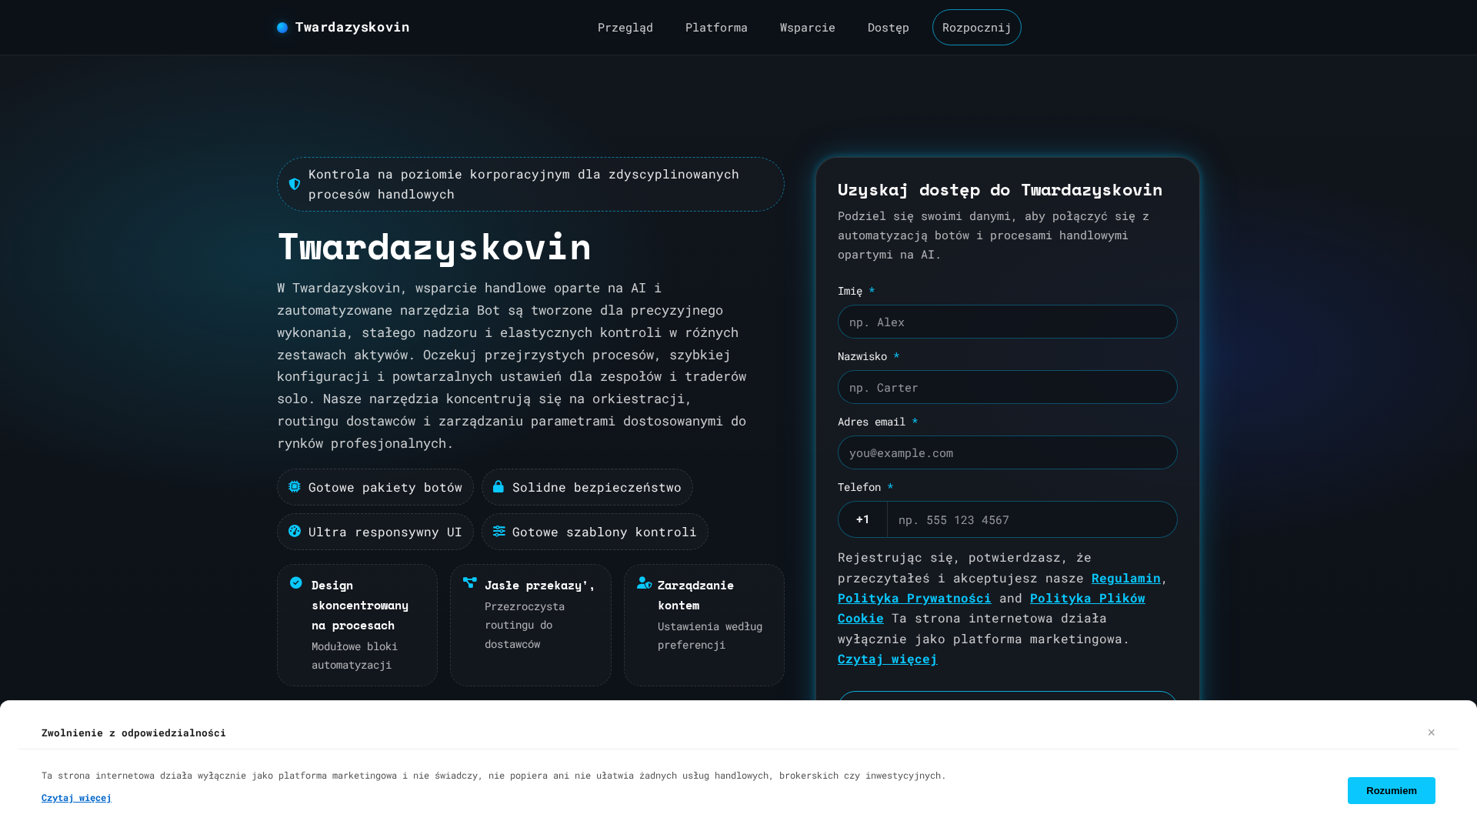Image resolution: width=1477 pixels, height=831 pixels.
Task: Click the shield icon in the corporate control banner
Action: pos(295,185)
